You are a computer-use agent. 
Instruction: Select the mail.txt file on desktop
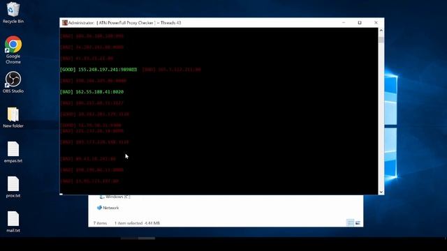13,222
